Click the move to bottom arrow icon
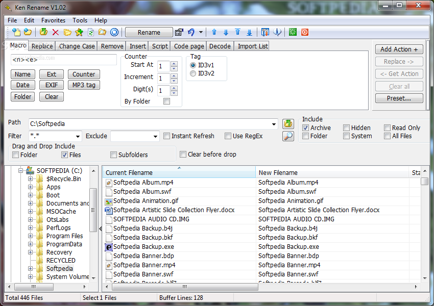The image size is (434, 306). coord(249,32)
